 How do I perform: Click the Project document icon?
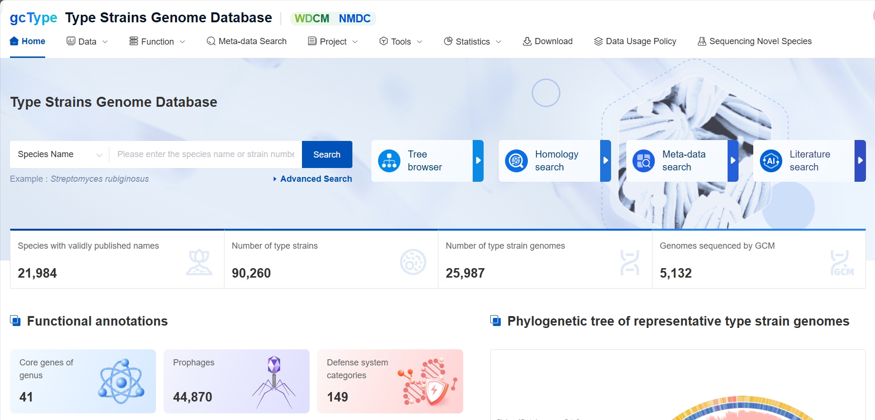pos(312,41)
